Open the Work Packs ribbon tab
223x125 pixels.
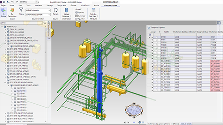pos(85,5)
